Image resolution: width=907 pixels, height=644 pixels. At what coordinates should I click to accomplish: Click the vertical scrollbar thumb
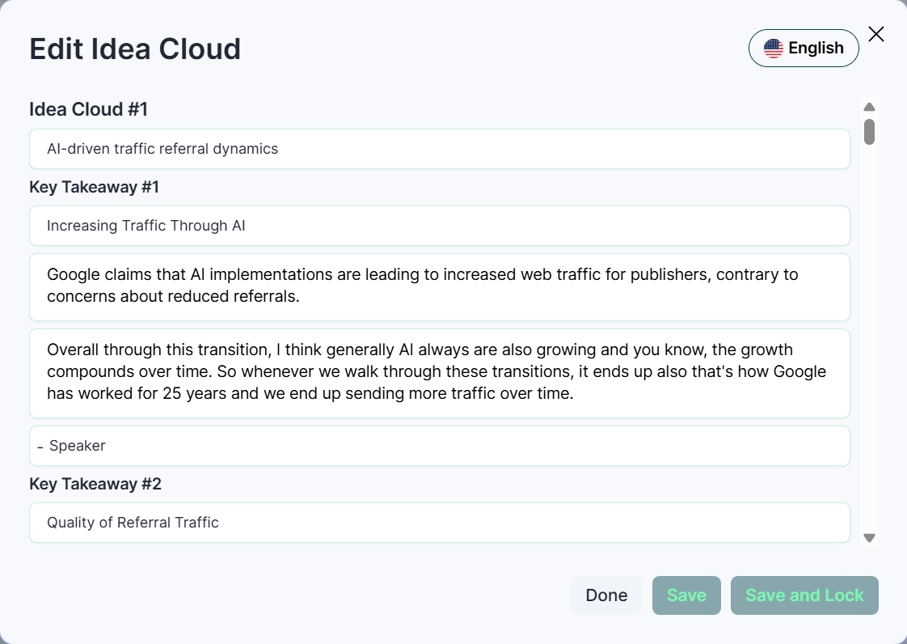[x=869, y=131]
